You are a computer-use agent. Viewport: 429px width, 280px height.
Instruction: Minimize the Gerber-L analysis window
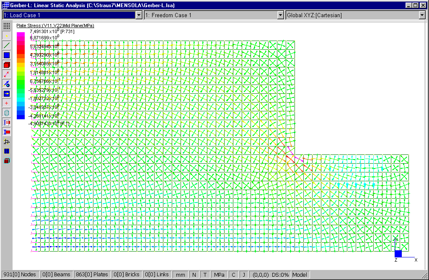408,5
